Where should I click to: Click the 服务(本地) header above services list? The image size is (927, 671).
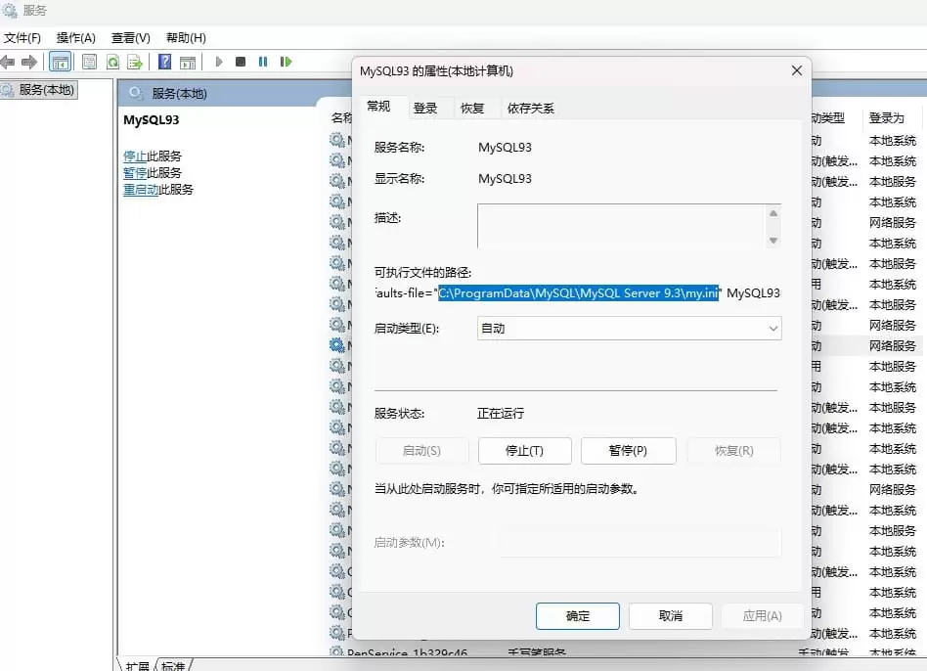point(179,93)
